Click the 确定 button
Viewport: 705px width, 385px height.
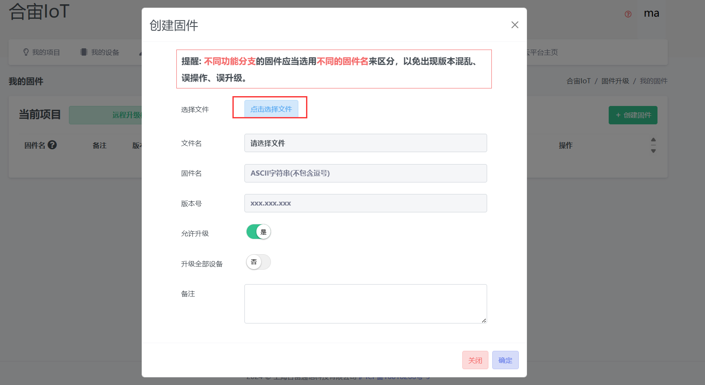pyautogui.click(x=505, y=360)
